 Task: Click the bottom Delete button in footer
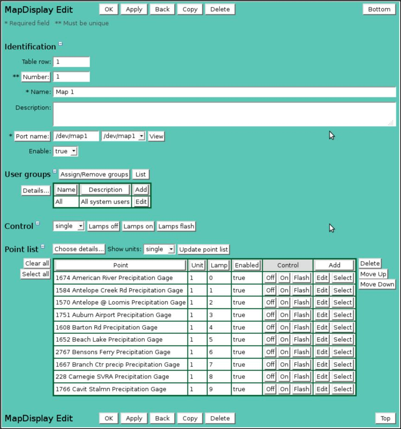coord(220,418)
